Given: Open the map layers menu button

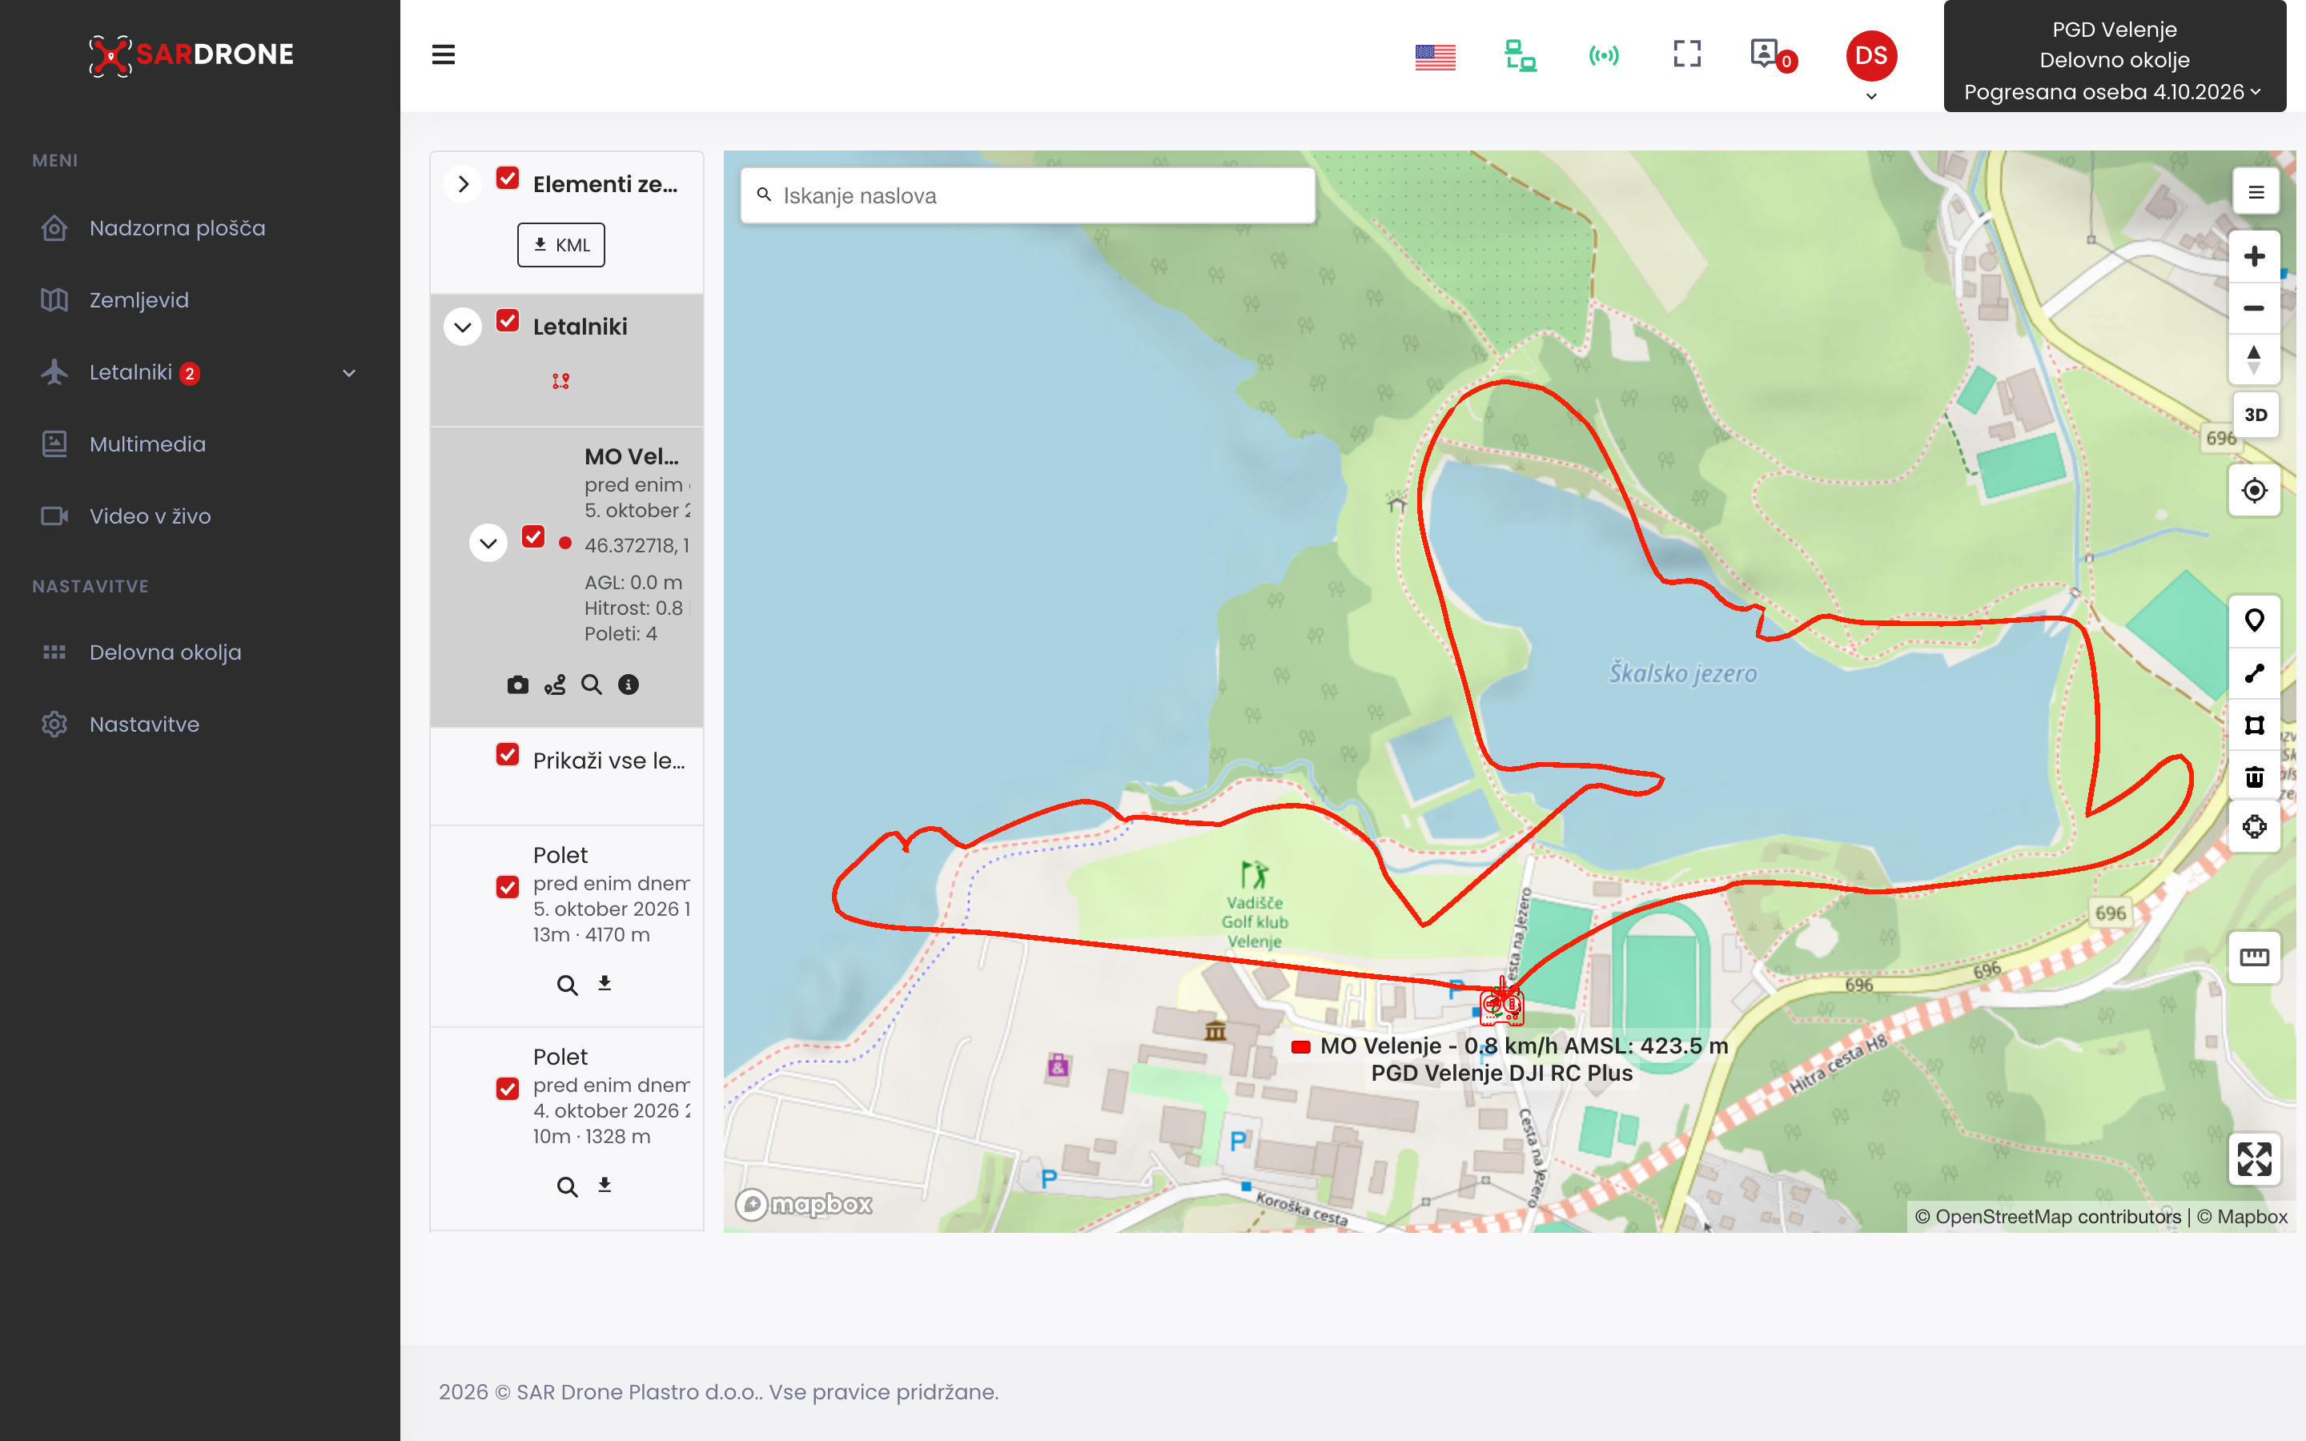Looking at the screenshot, I should (2256, 192).
